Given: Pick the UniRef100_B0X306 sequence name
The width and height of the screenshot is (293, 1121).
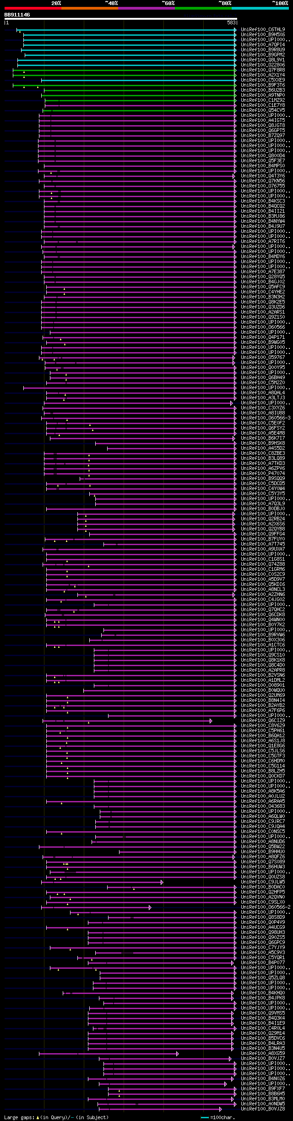Looking at the screenshot, I should pos(263,640).
